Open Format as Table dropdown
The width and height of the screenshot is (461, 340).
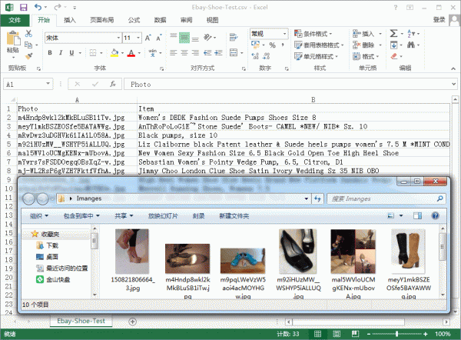[x=319, y=45]
